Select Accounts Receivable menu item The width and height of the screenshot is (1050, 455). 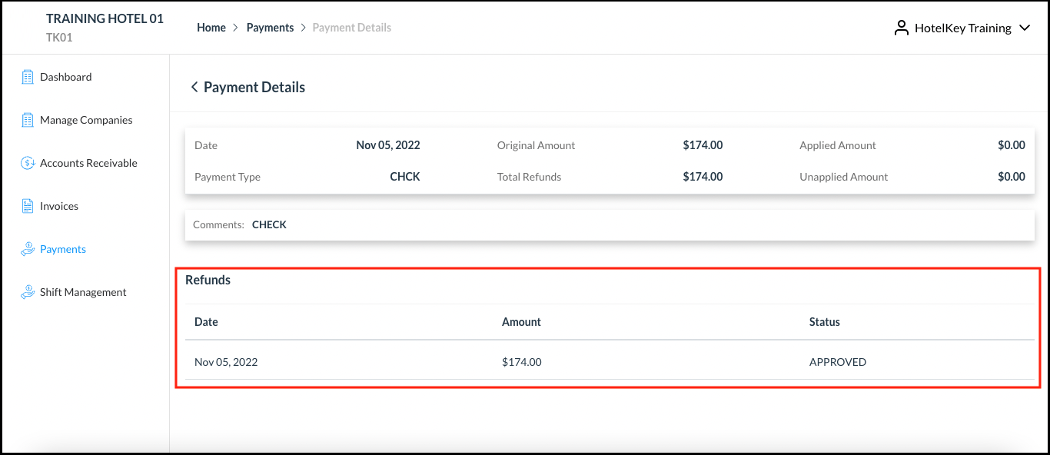[x=88, y=163]
